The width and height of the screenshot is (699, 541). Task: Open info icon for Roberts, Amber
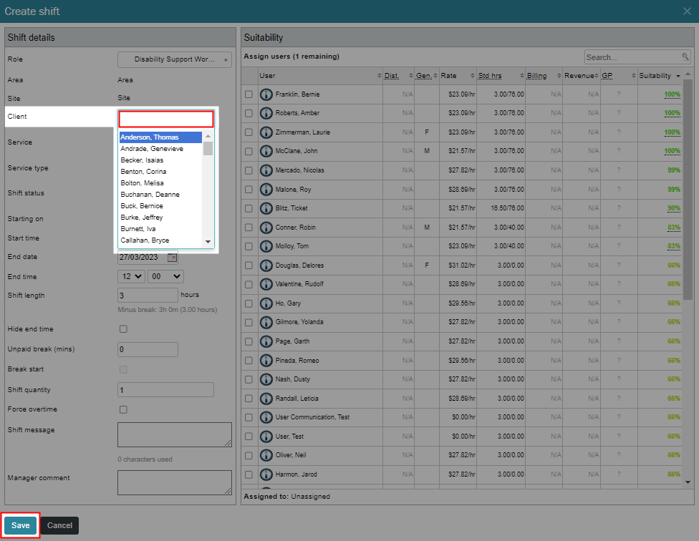[x=266, y=113]
